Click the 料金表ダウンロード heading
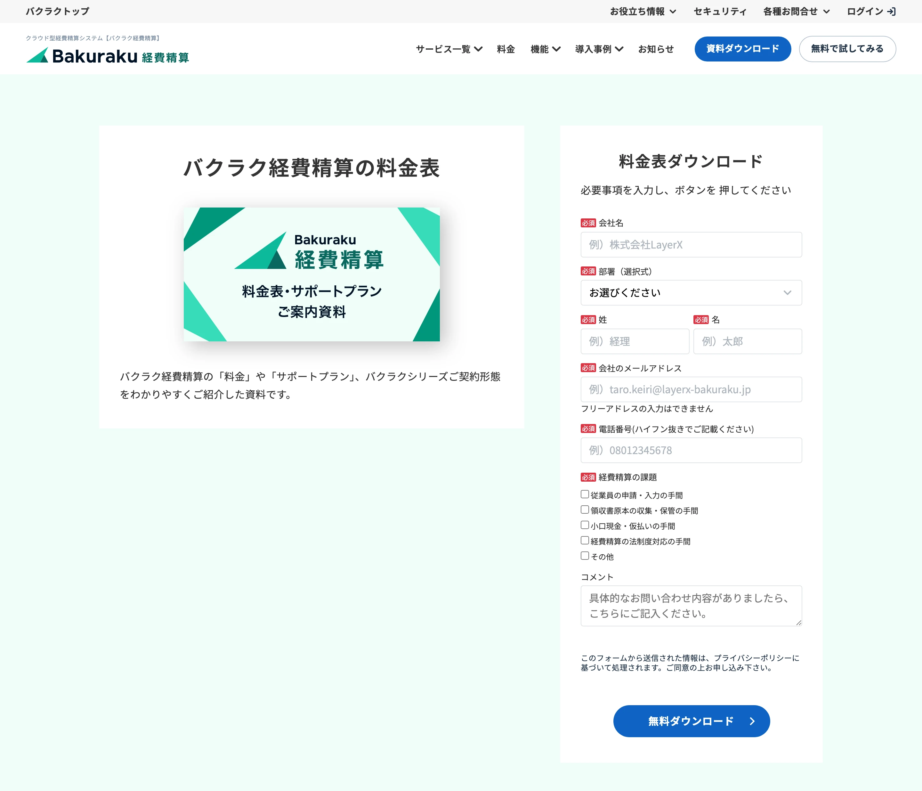This screenshot has width=922, height=791. click(x=691, y=161)
